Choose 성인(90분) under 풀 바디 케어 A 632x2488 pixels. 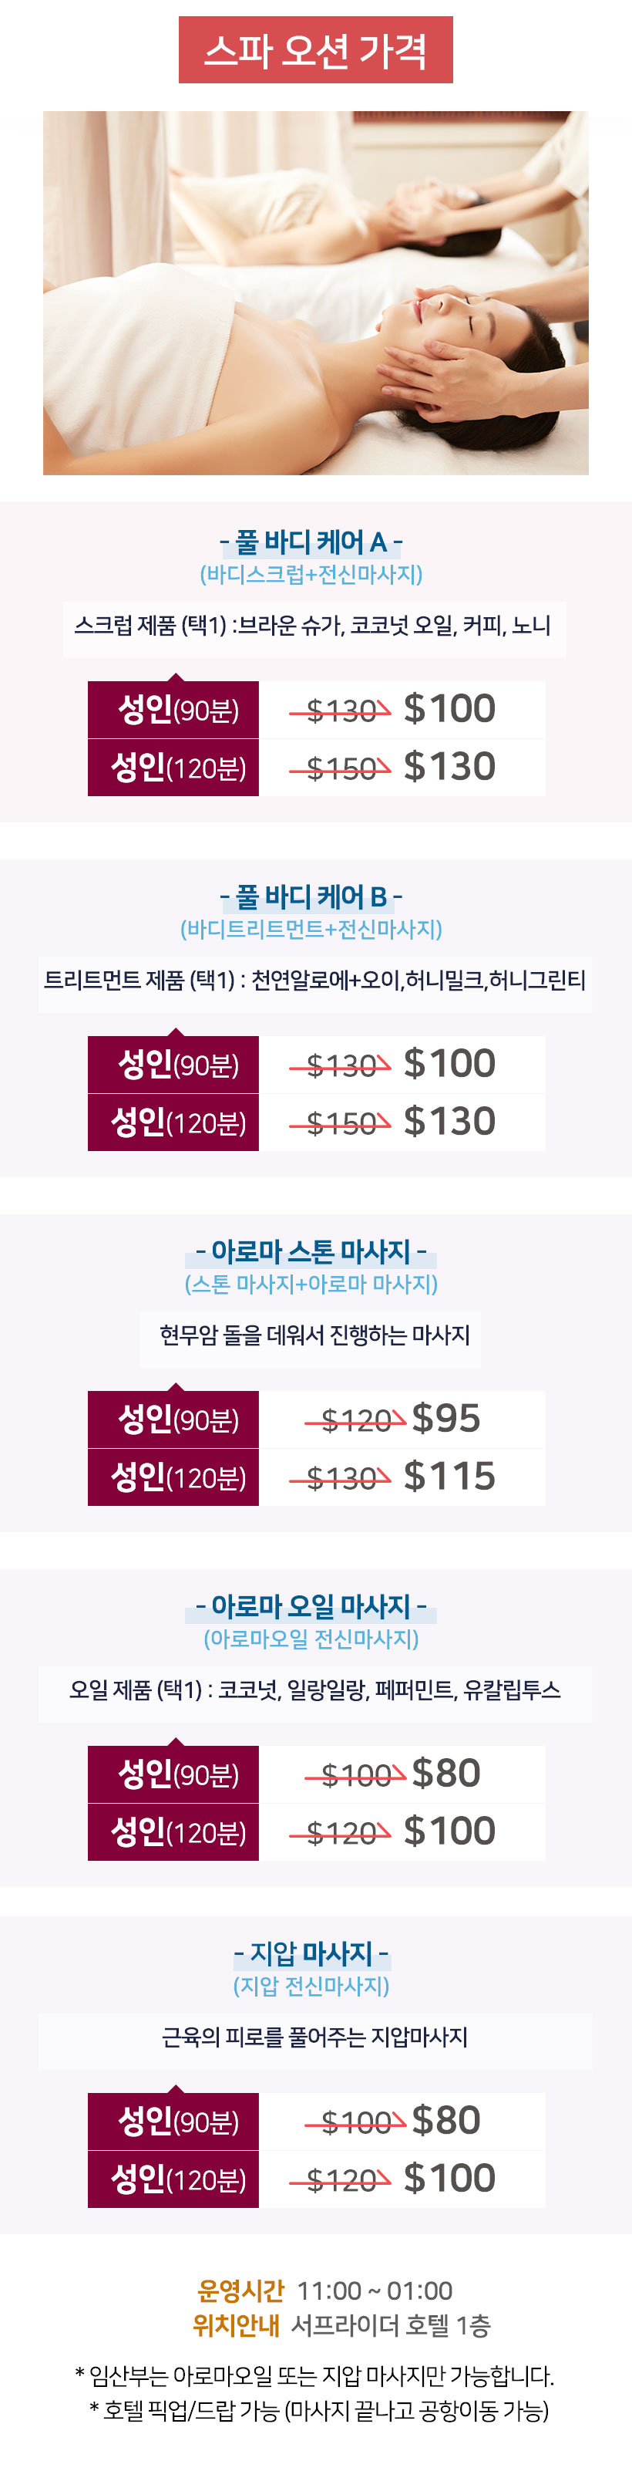(x=173, y=710)
